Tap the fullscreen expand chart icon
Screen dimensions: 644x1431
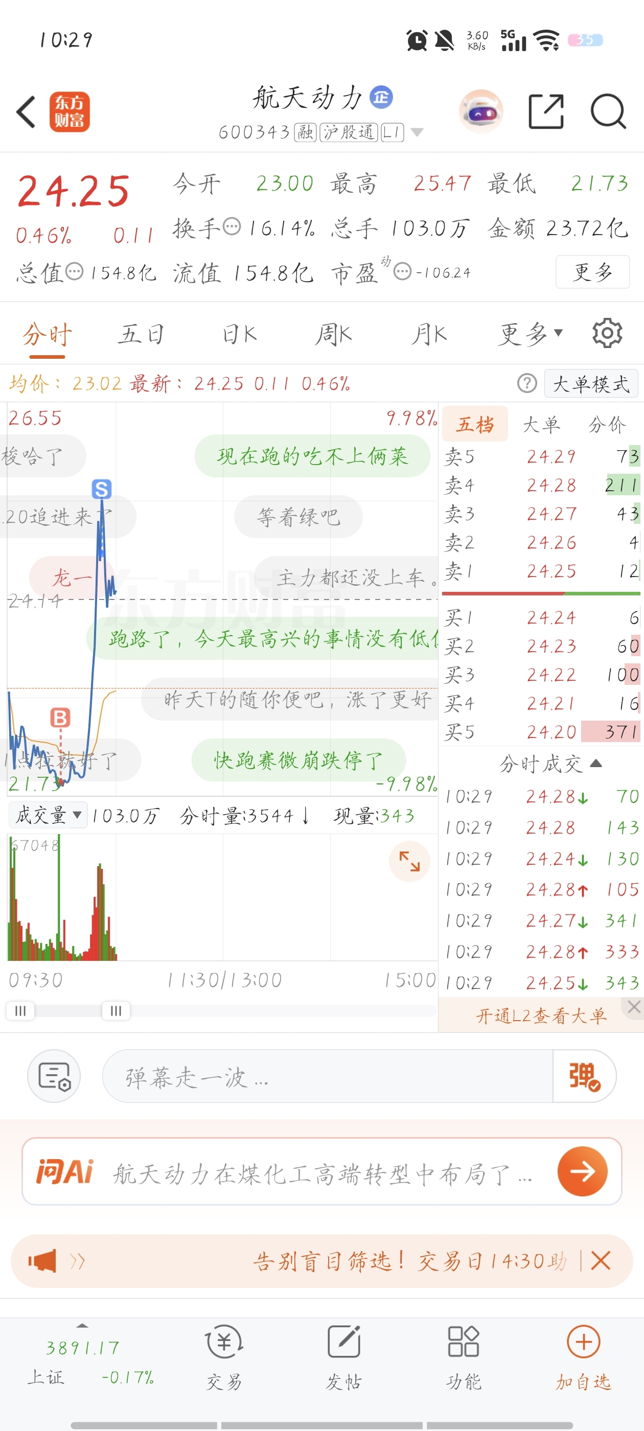409,862
